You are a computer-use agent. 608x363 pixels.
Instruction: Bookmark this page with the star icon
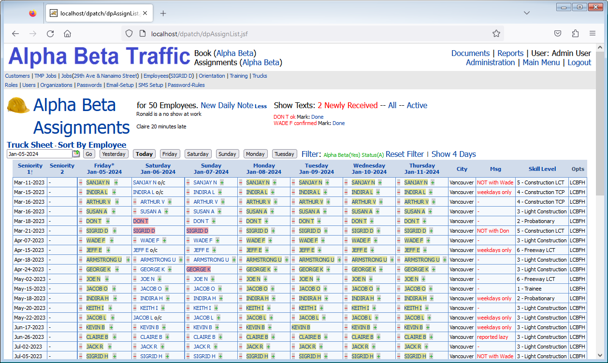coord(496,33)
